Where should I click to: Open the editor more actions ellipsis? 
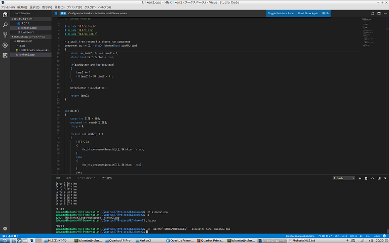pos(385,13)
